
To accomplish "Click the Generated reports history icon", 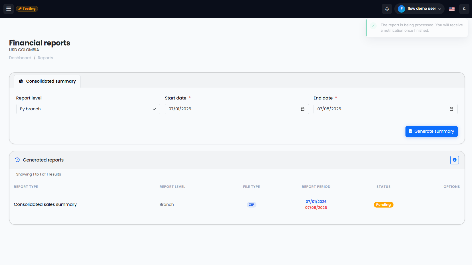I will click(x=17, y=160).
